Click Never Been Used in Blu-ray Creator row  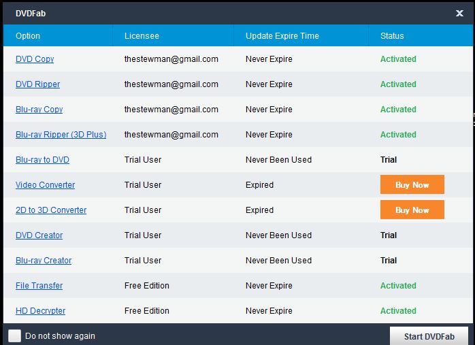(279, 260)
